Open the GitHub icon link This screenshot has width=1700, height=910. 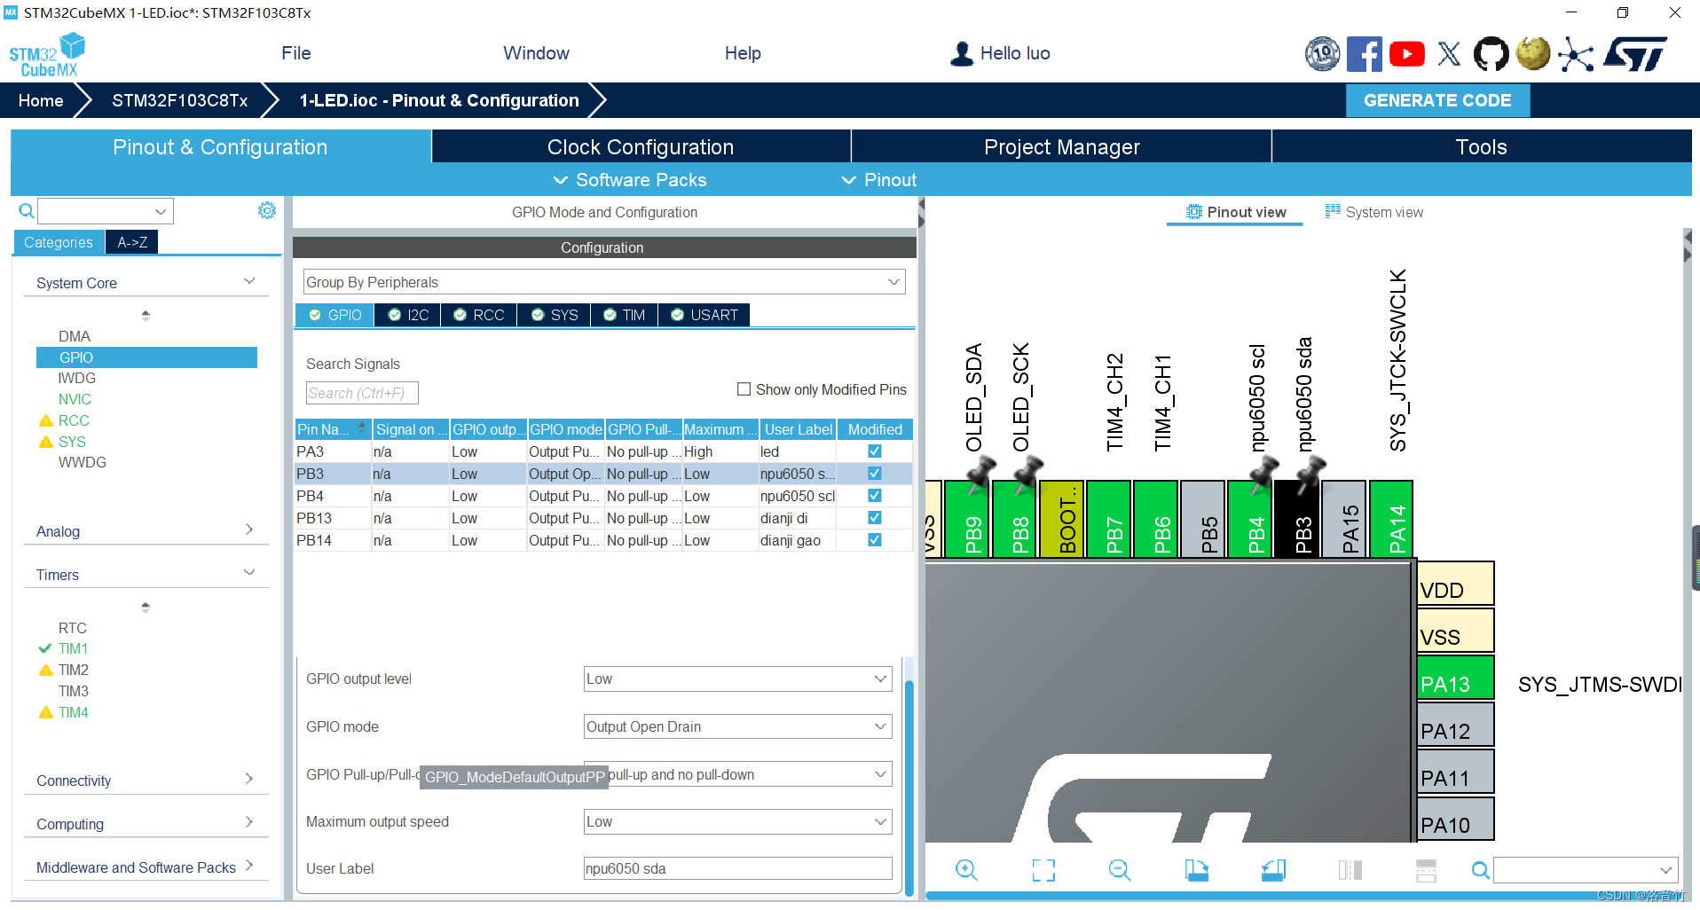pyautogui.click(x=1491, y=54)
